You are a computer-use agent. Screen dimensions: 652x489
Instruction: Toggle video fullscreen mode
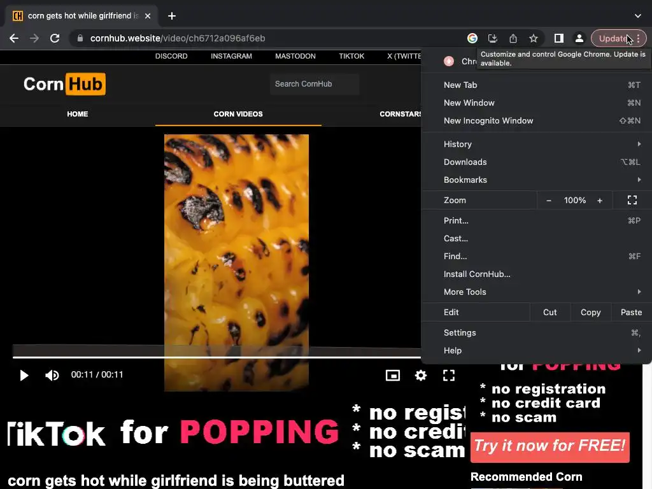click(x=449, y=375)
